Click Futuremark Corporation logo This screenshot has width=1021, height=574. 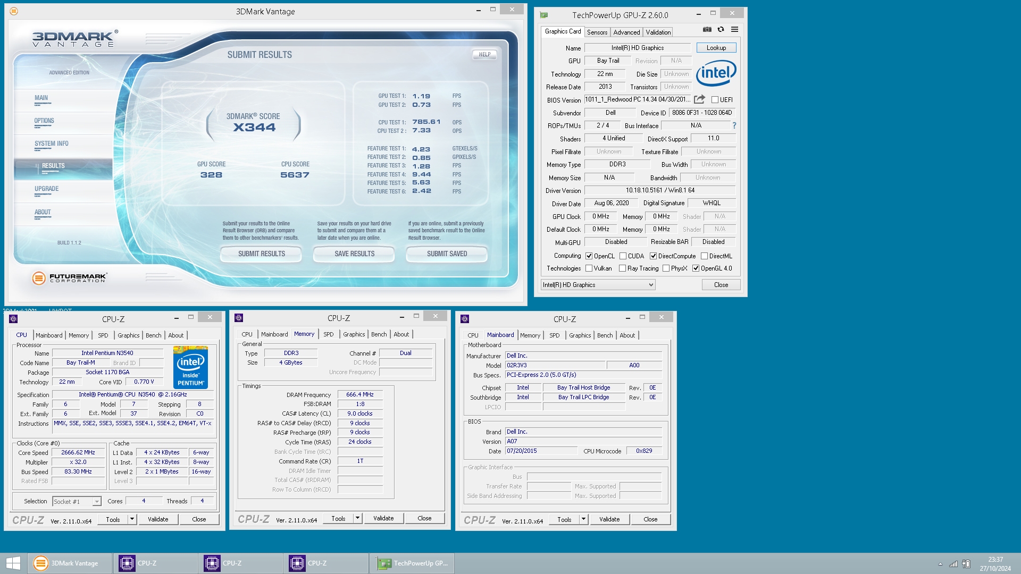pyautogui.click(x=70, y=277)
